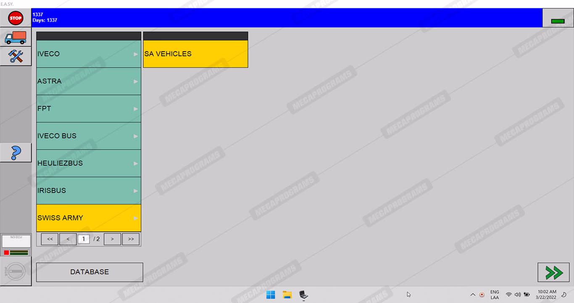Open the wrench and screwdriver tools icon
The width and height of the screenshot is (574, 303).
pyautogui.click(x=16, y=56)
